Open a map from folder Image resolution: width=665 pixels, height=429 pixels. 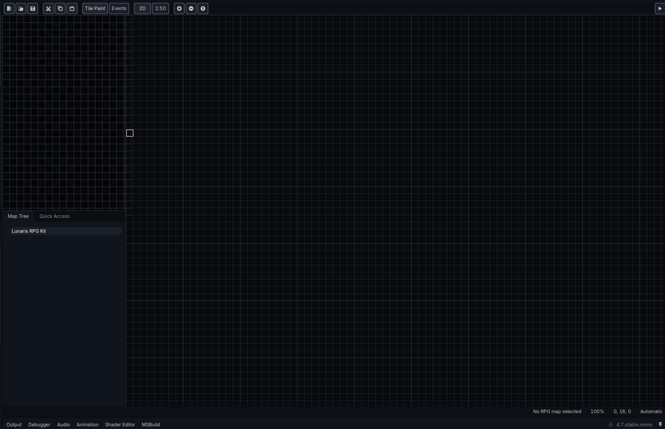pyautogui.click(x=21, y=8)
